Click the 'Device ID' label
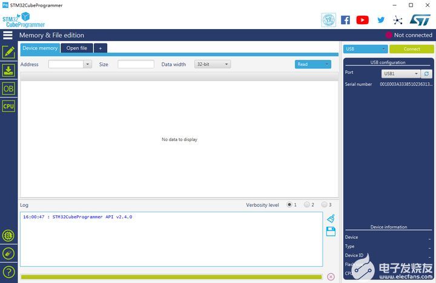This screenshot has width=436, height=283. click(x=354, y=255)
